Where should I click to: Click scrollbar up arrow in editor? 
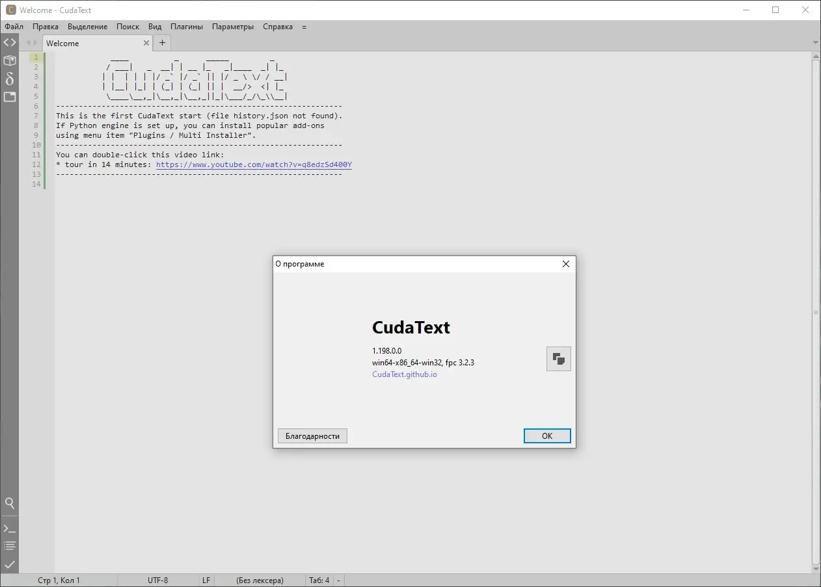coord(816,56)
